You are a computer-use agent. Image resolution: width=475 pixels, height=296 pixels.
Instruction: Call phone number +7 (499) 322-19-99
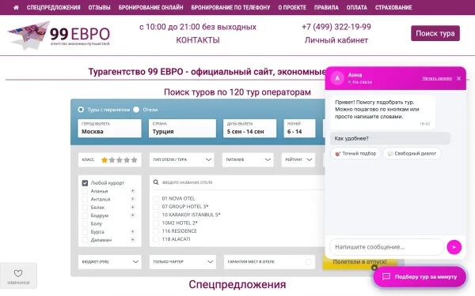(x=336, y=27)
